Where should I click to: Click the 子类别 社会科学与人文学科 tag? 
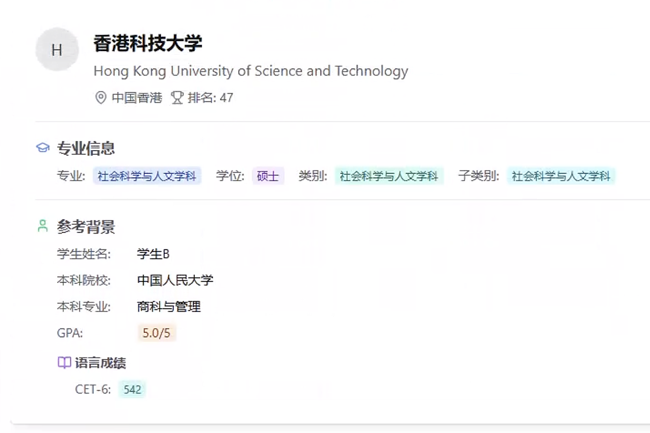[x=561, y=176]
